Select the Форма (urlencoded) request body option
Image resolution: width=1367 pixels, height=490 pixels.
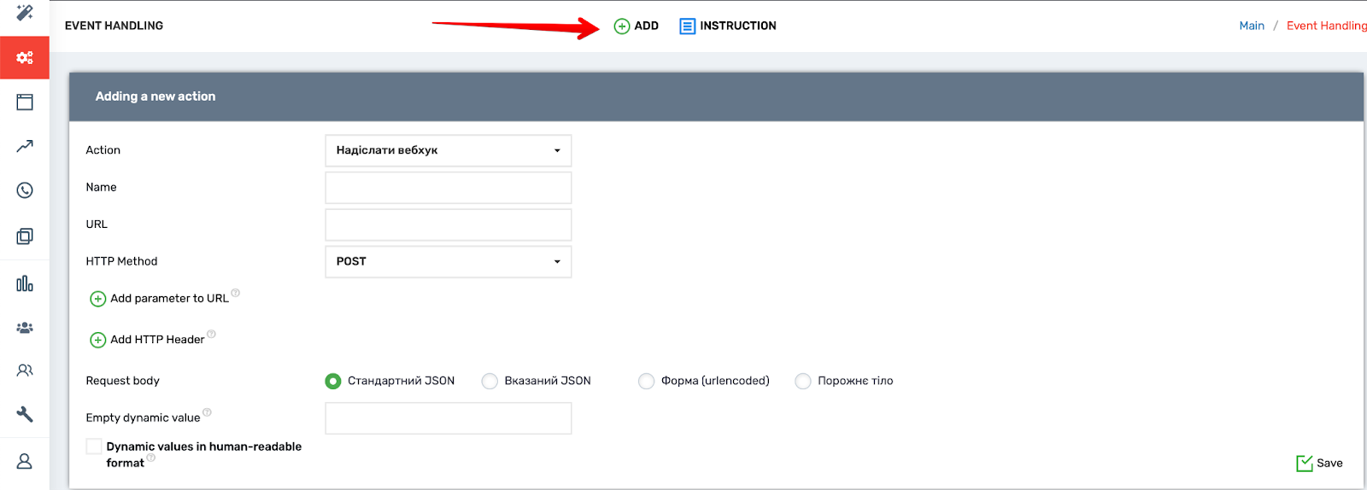[647, 381]
